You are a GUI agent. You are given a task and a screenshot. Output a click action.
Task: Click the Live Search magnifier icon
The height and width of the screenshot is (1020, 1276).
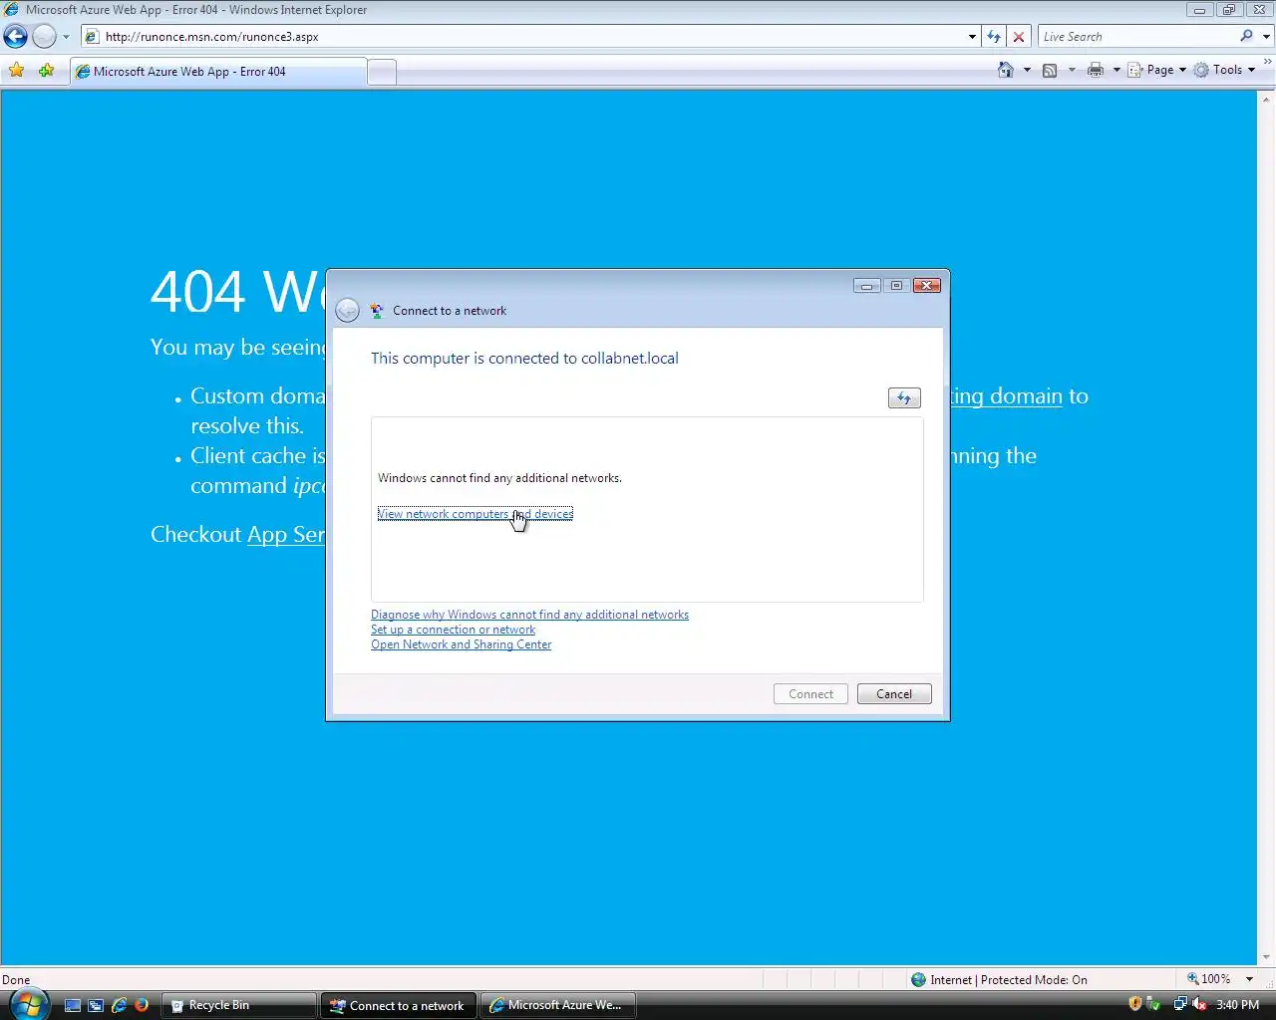[x=1246, y=37]
